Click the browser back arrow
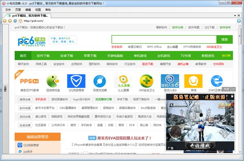244x161 pixels. 4,21
